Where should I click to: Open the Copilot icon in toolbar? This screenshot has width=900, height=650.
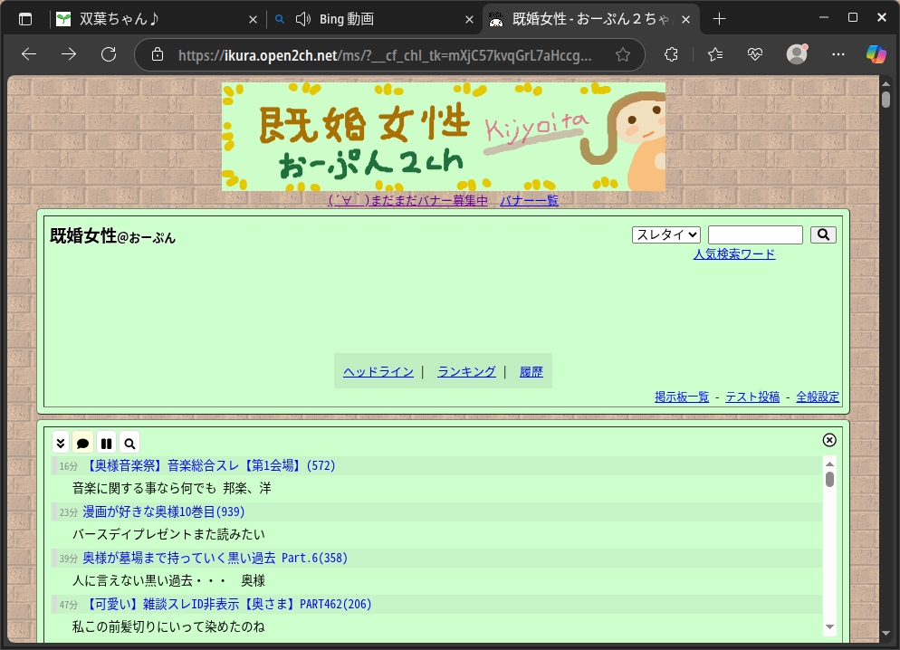pyautogui.click(x=876, y=54)
